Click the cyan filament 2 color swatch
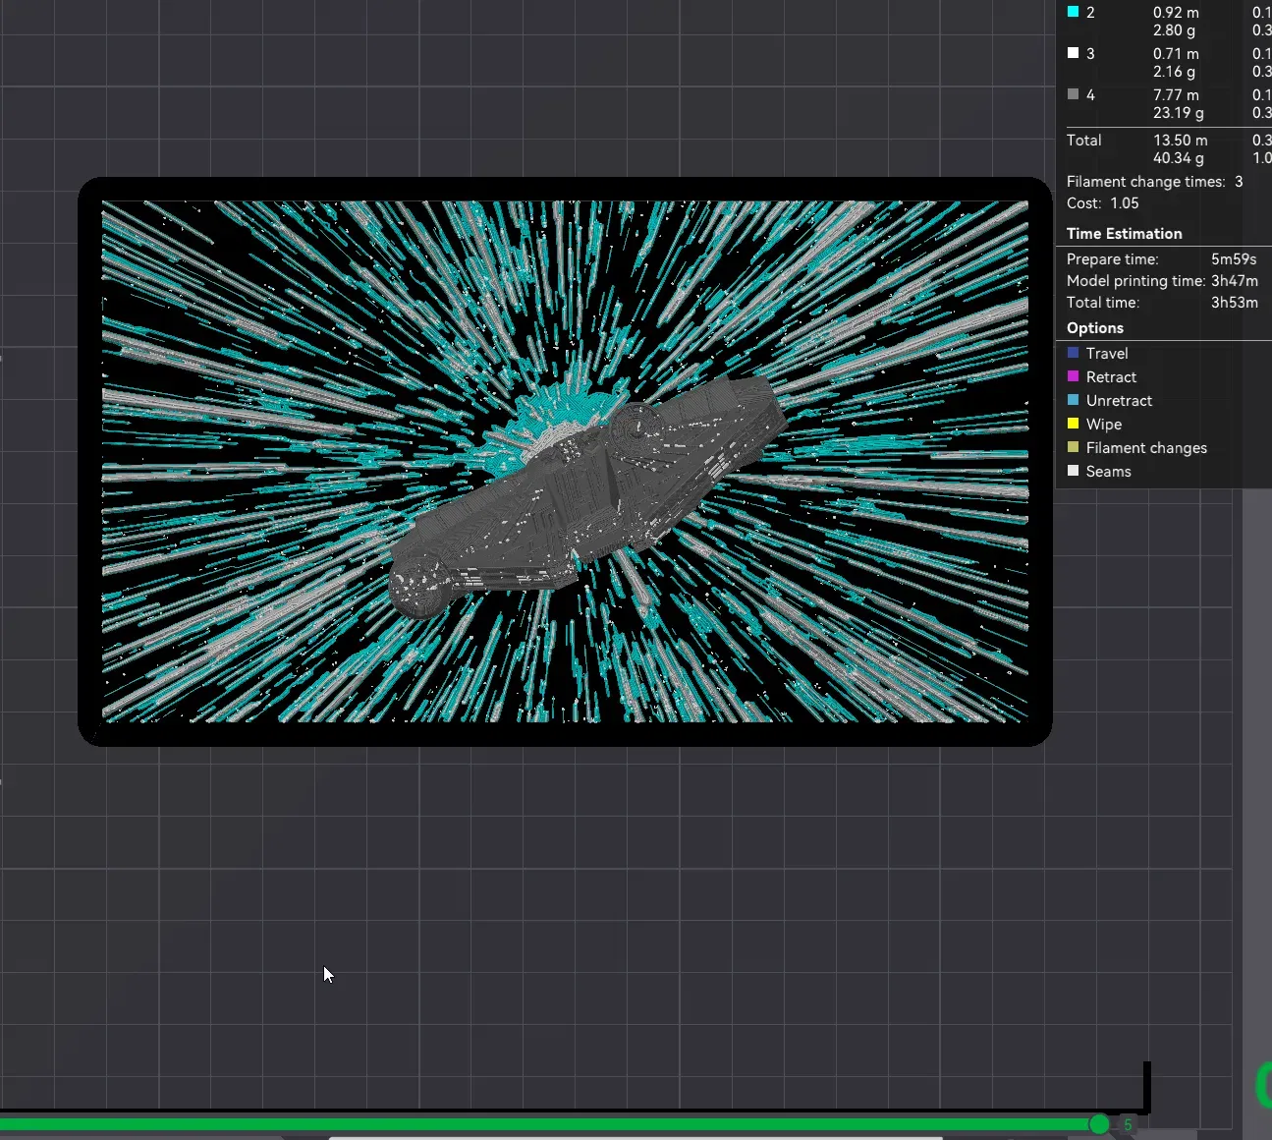 1074,12
